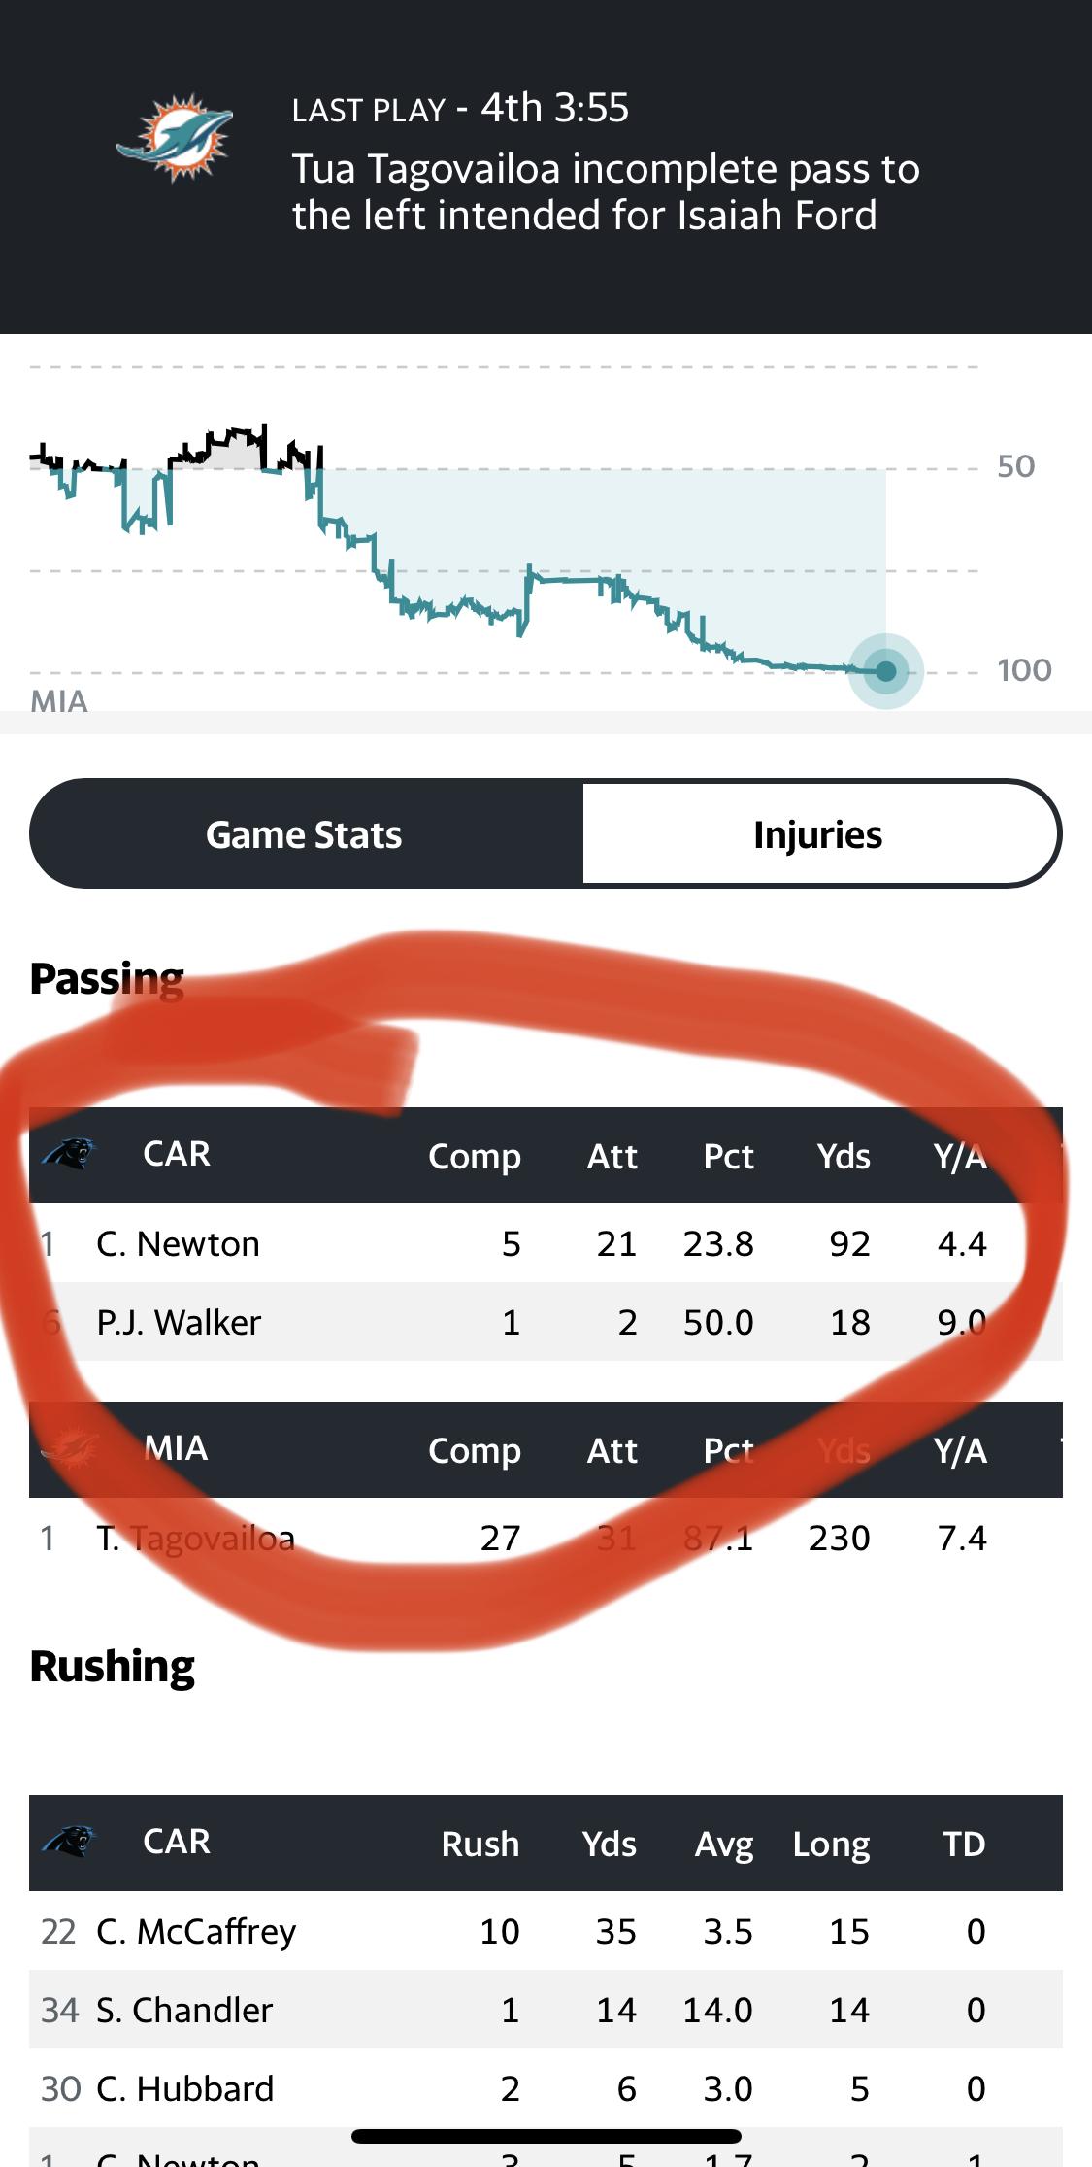Switch to the Game Stats tab
Image resolution: width=1092 pixels, height=2167 pixels.
point(305,834)
